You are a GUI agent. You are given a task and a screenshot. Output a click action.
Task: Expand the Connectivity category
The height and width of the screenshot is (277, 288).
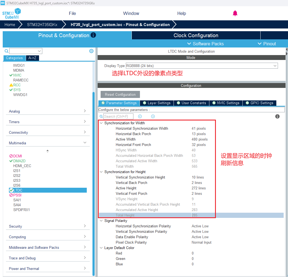click(48, 132)
